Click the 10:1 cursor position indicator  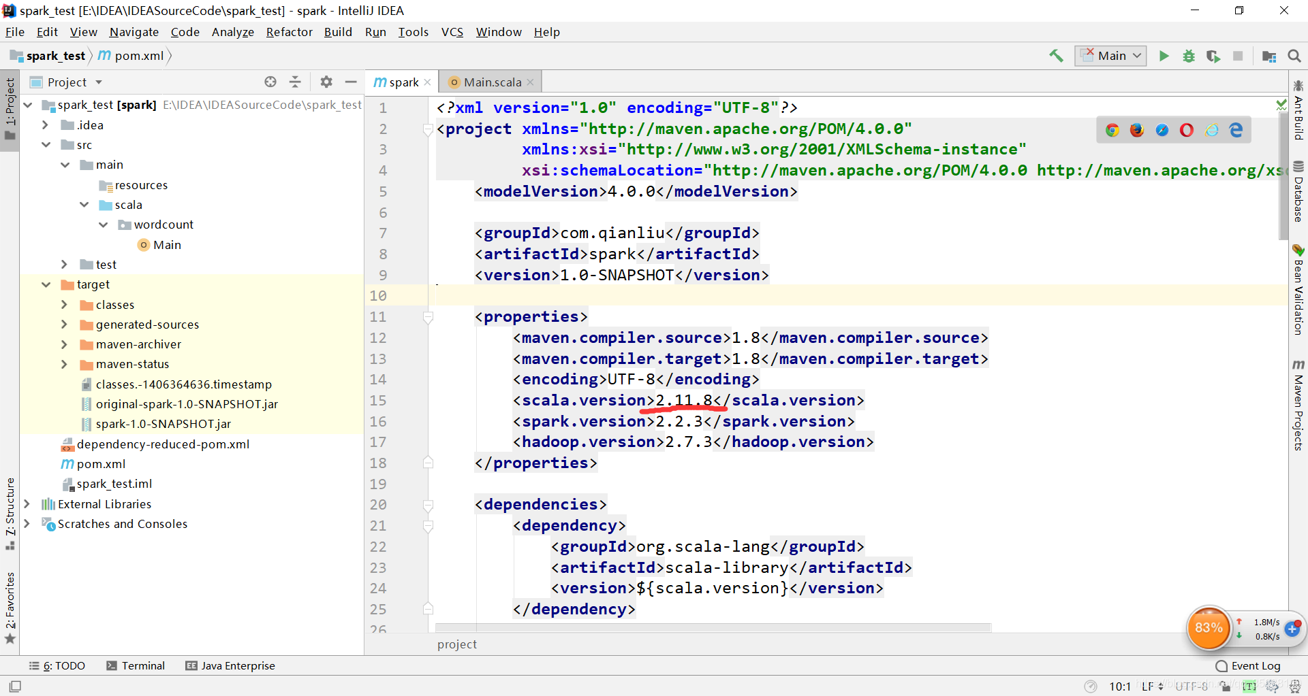pos(1119,686)
